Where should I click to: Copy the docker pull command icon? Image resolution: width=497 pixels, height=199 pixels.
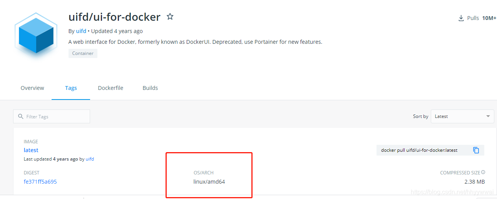click(476, 150)
